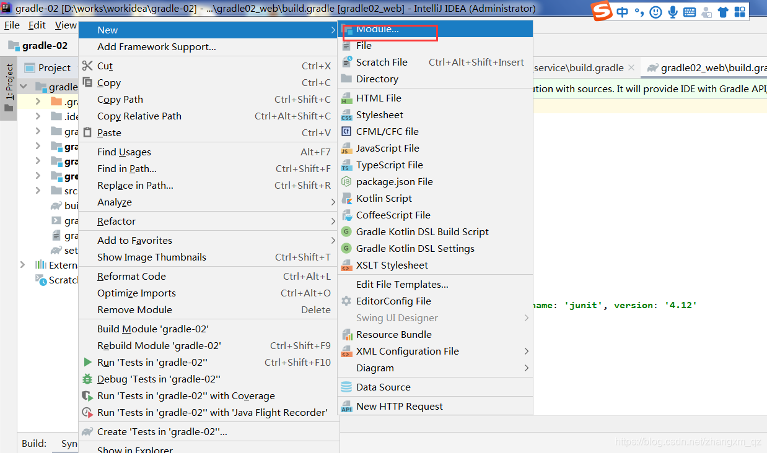Click the CoffeeScript File icon
The height and width of the screenshot is (453, 767).
[346, 215]
